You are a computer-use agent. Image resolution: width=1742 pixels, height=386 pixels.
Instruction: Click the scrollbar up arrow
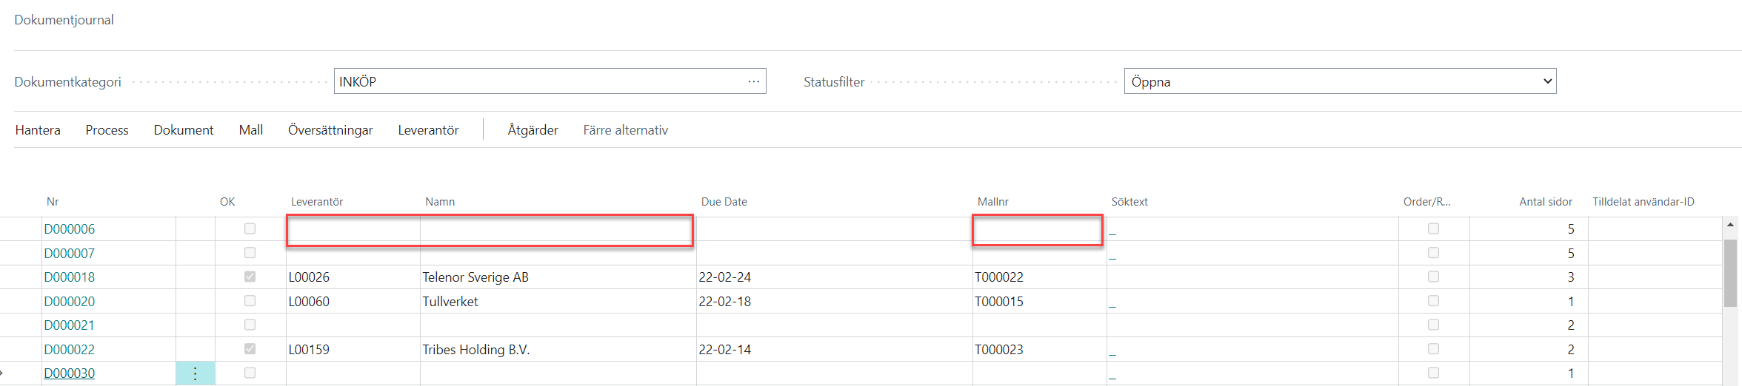pyautogui.click(x=1730, y=225)
